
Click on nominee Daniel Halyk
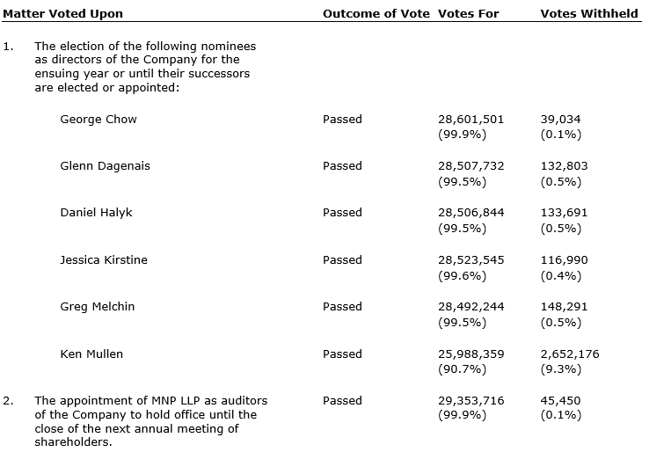99,212
